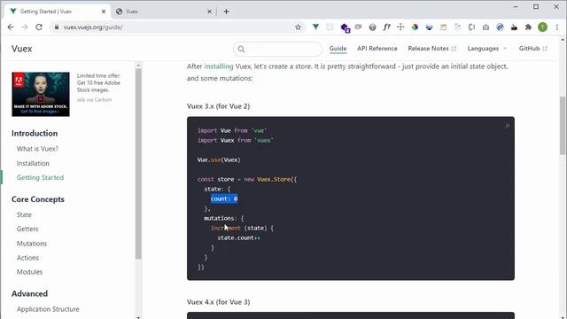Open the GitHub external link
The width and height of the screenshot is (567, 319).
533,49
